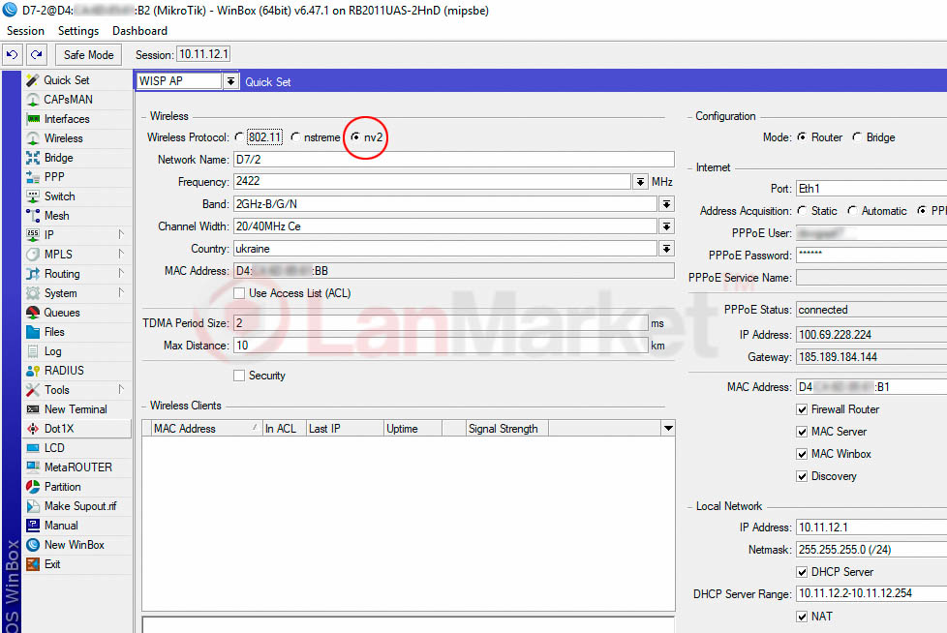Click the Safe Mode button

pyautogui.click(x=89, y=55)
